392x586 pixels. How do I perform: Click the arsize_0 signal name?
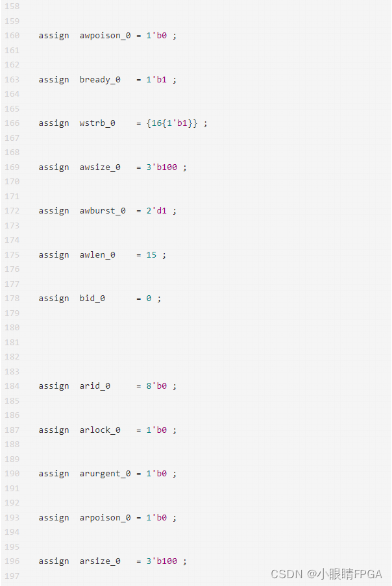click(100, 561)
